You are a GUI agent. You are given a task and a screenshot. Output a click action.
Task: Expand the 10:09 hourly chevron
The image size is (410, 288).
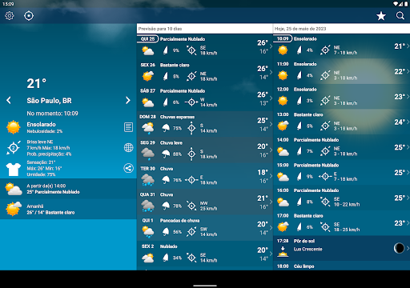[x=408, y=46]
